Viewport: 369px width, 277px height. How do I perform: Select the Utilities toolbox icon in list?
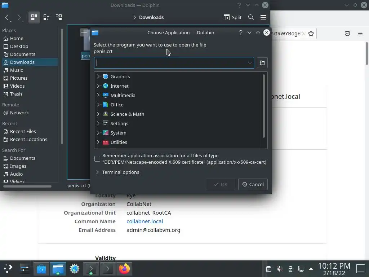pos(106,142)
